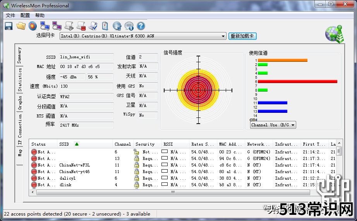This screenshot has height=221, width=357.
Task: Sort by the MAC Add... column header
Action: pos(231,144)
